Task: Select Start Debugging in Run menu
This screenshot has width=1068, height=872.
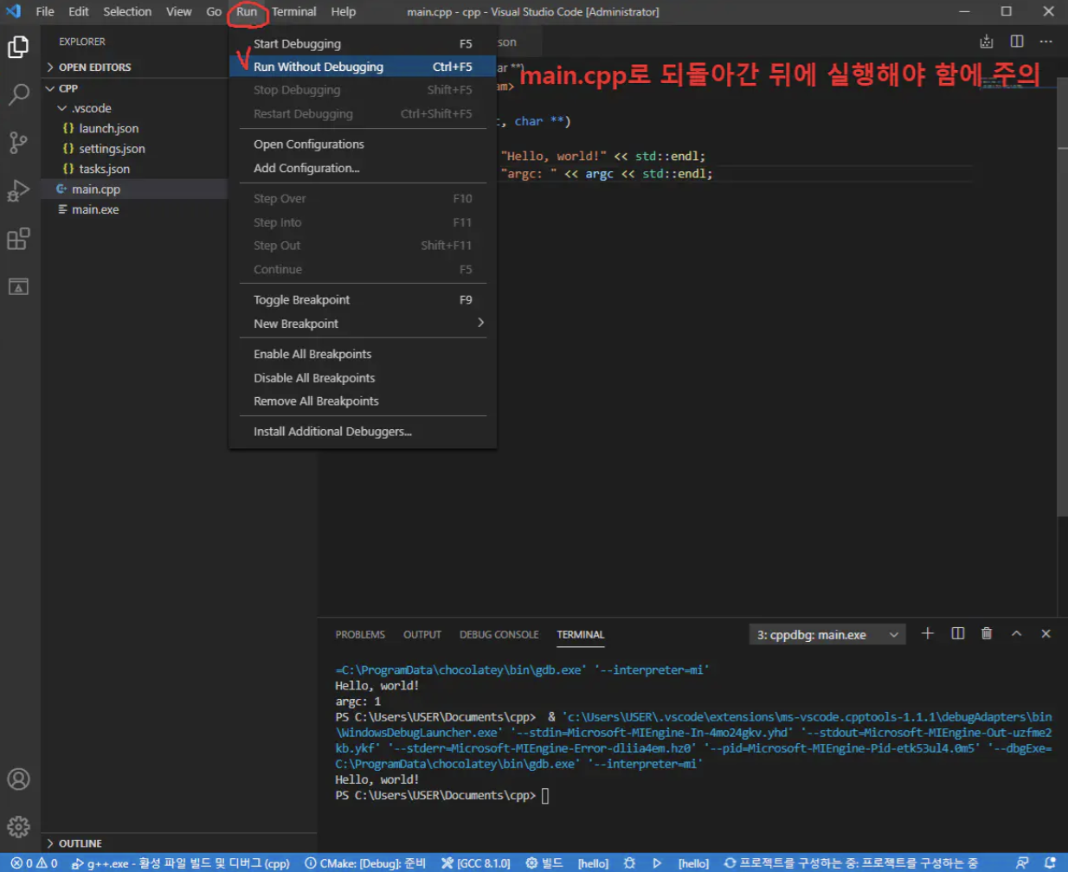Action: (x=363, y=43)
